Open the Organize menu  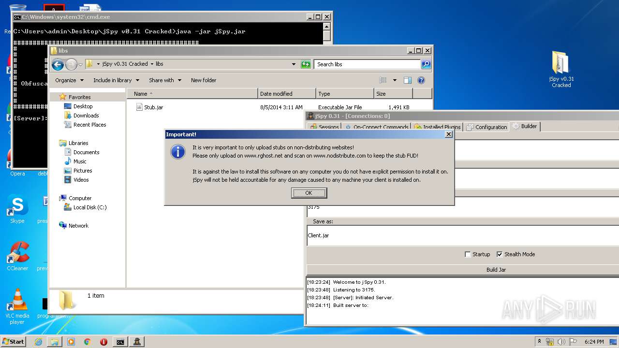click(x=69, y=80)
